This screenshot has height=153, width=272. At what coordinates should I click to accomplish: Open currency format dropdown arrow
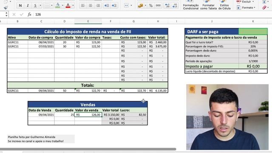(145, 6)
